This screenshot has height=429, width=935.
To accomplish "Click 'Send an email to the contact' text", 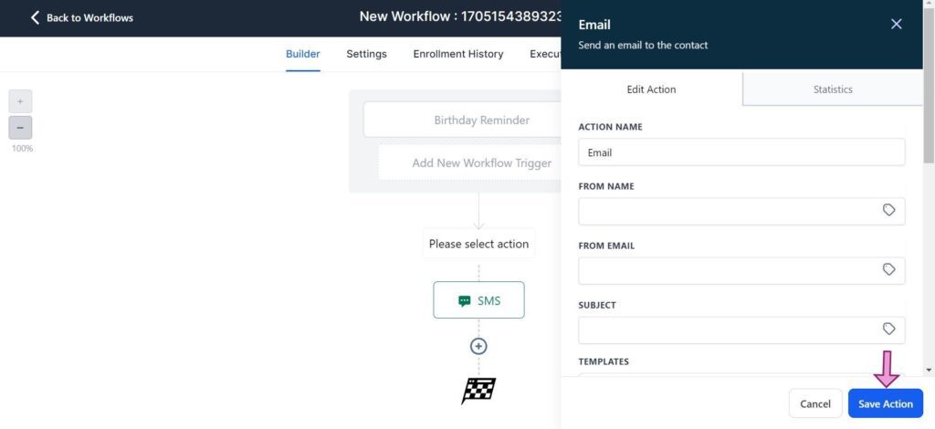I will [643, 46].
